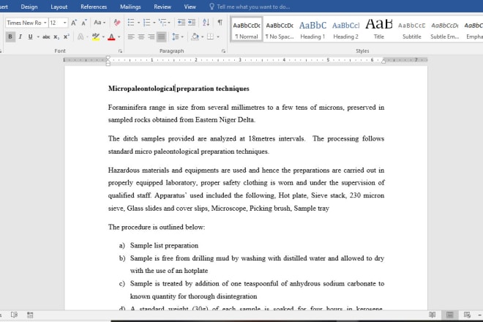This screenshot has height=322, width=483.
Task: Click Grow Font icon
Action: (74, 23)
